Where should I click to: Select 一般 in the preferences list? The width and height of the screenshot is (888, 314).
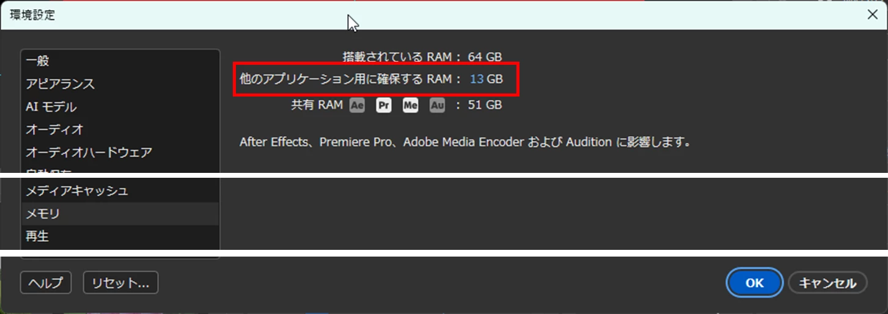pyautogui.click(x=120, y=61)
